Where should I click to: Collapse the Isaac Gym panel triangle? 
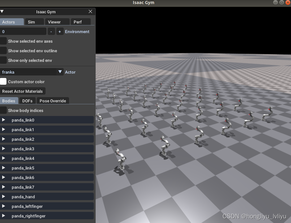click(x=2, y=11)
